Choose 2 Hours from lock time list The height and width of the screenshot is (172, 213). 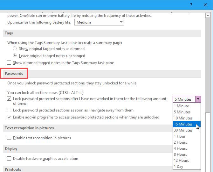pyautogui.click(x=187, y=142)
